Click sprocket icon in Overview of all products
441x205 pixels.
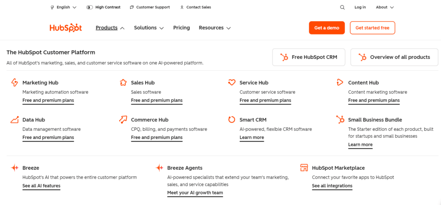[x=363, y=57]
